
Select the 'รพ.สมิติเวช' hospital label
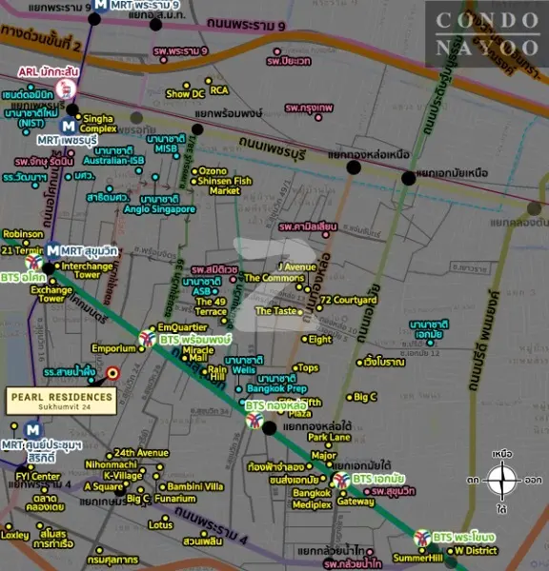pos(214,270)
